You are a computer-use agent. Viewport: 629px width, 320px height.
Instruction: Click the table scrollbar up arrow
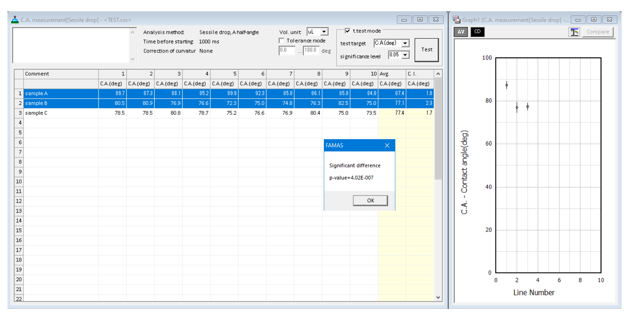pos(438,74)
